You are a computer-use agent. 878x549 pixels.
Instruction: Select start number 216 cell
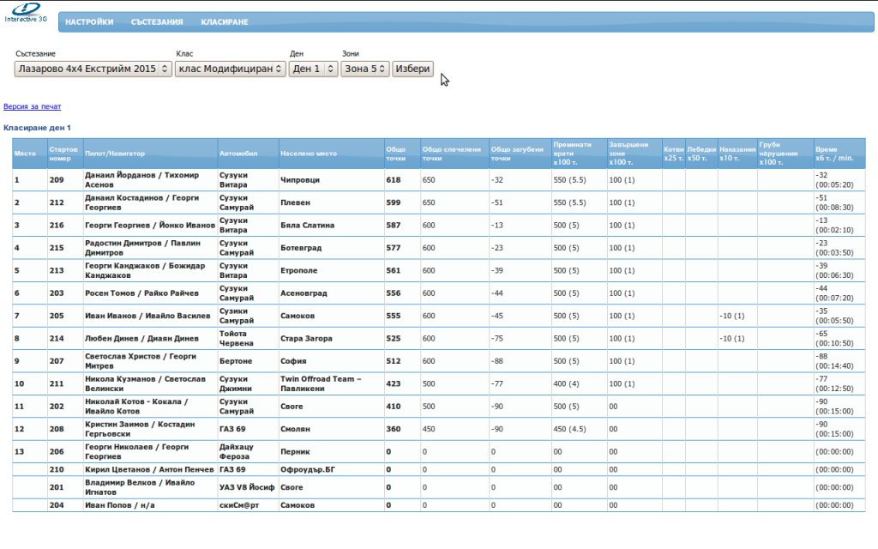tap(57, 226)
